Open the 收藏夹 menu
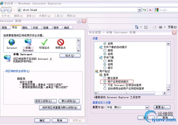This screenshot has width=178, height=125. (45, 16)
